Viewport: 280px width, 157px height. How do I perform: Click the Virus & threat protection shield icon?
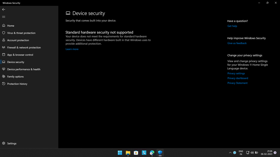(x=4, y=33)
